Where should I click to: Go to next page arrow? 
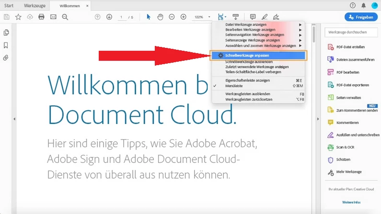point(109,17)
